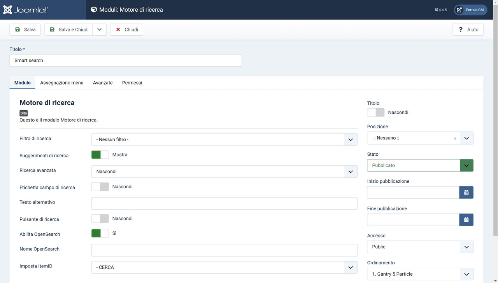
Task: Toggle Titolo visibility to show
Action: 375,112
